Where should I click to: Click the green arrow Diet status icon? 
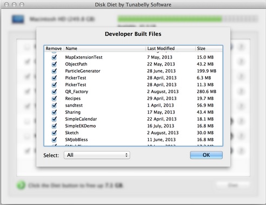(x=21, y=185)
